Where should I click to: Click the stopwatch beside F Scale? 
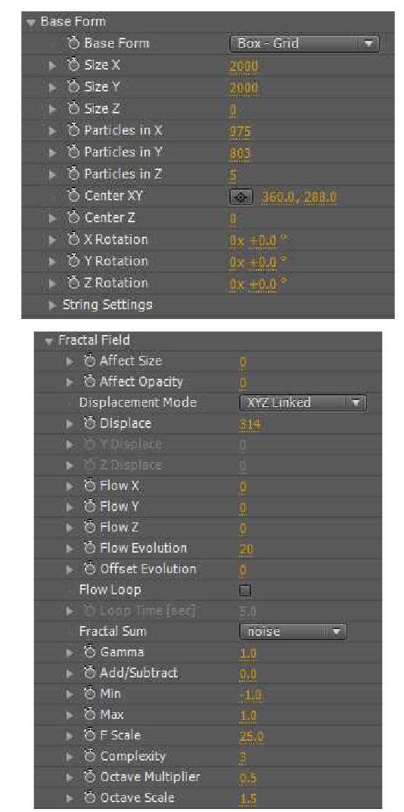[x=92, y=735]
